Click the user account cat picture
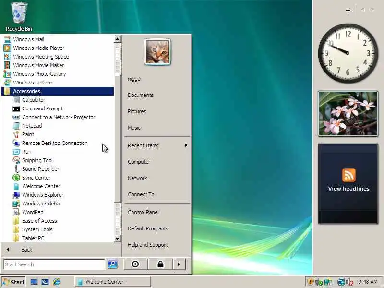This screenshot has height=288, width=384. point(157,52)
